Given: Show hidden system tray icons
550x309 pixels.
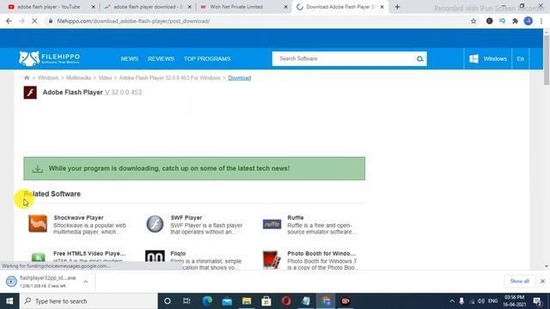Looking at the screenshot, I should point(452,301).
